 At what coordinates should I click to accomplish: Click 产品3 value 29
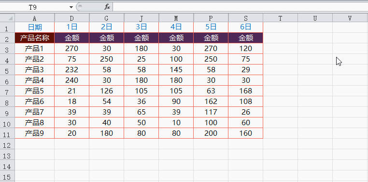tap(245, 70)
